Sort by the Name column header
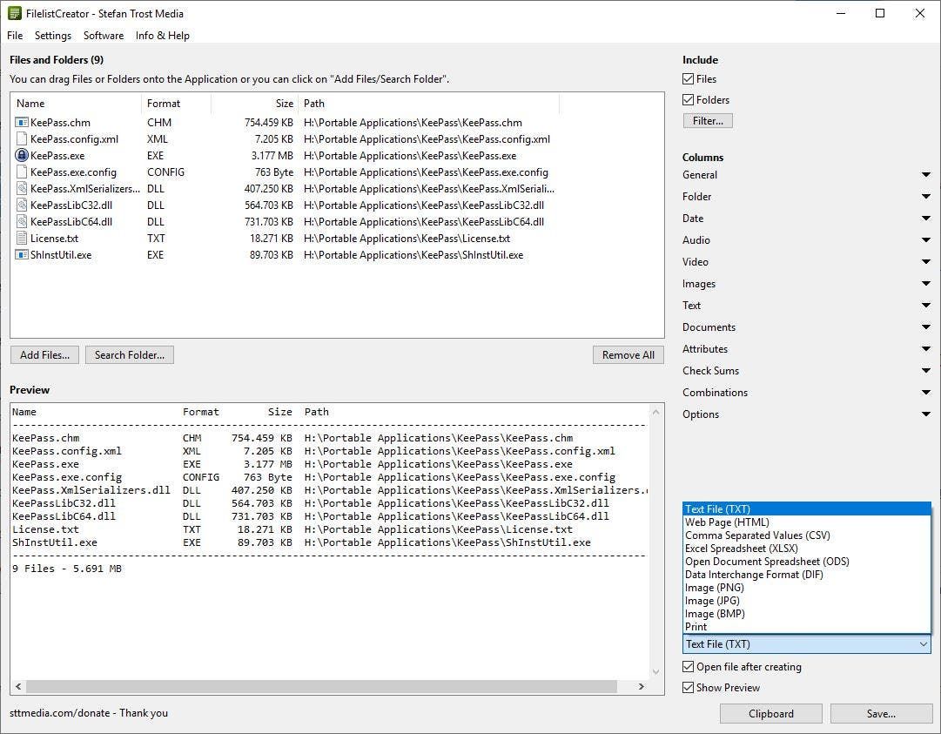 (76, 104)
